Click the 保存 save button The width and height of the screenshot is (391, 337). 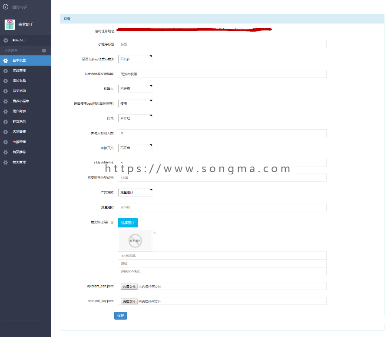(120, 316)
